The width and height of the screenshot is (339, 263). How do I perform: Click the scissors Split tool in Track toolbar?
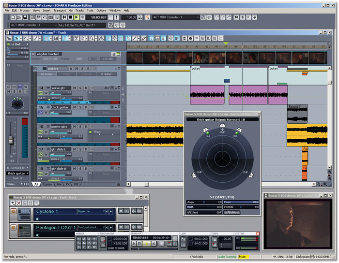[x=76, y=38]
